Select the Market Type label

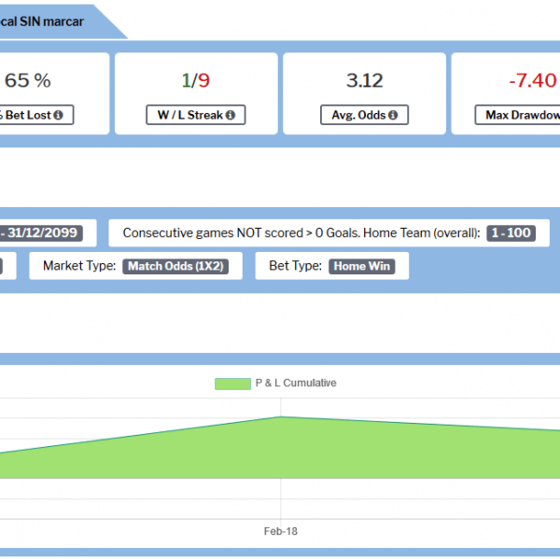[79, 266]
